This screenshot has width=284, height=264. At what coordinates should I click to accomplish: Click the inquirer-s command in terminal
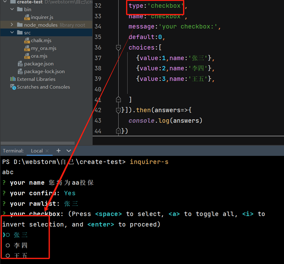pyautogui.click(x=149, y=162)
